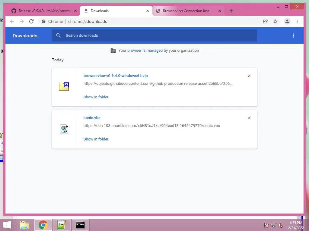The width and height of the screenshot is (309, 231).
Task: Share this page via the share icon
Action: (266, 21)
